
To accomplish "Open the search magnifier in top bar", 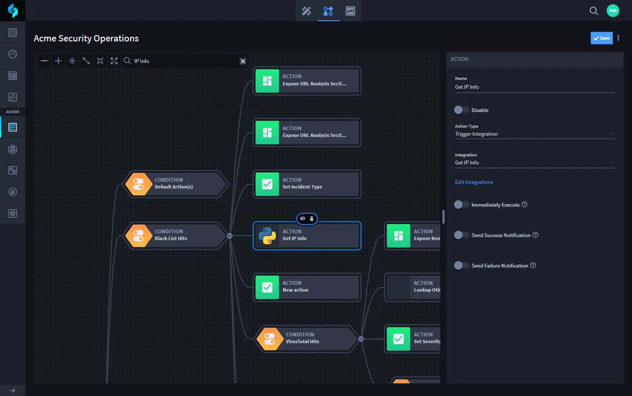I will 594,11.
